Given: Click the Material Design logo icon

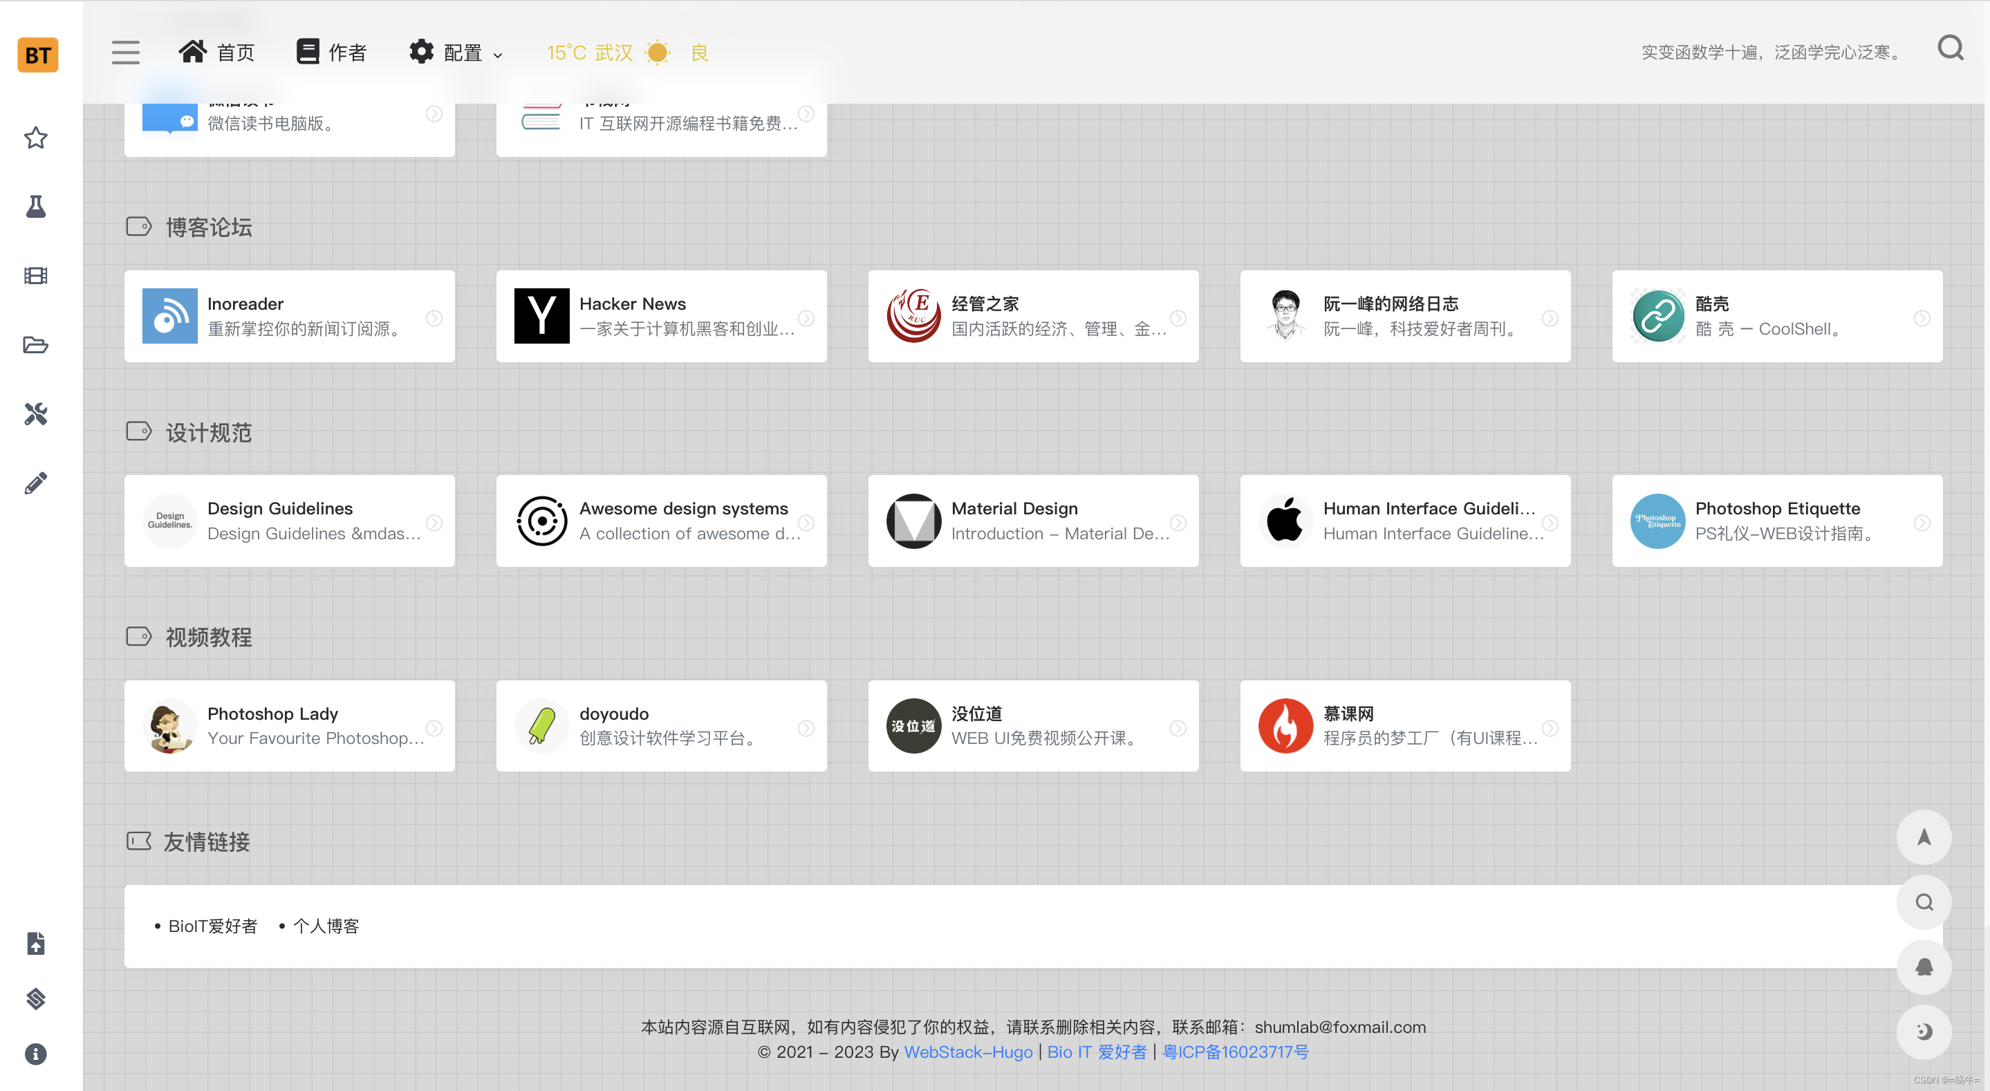Looking at the screenshot, I should [x=914, y=521].
